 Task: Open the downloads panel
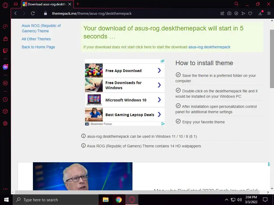point(260,13)
